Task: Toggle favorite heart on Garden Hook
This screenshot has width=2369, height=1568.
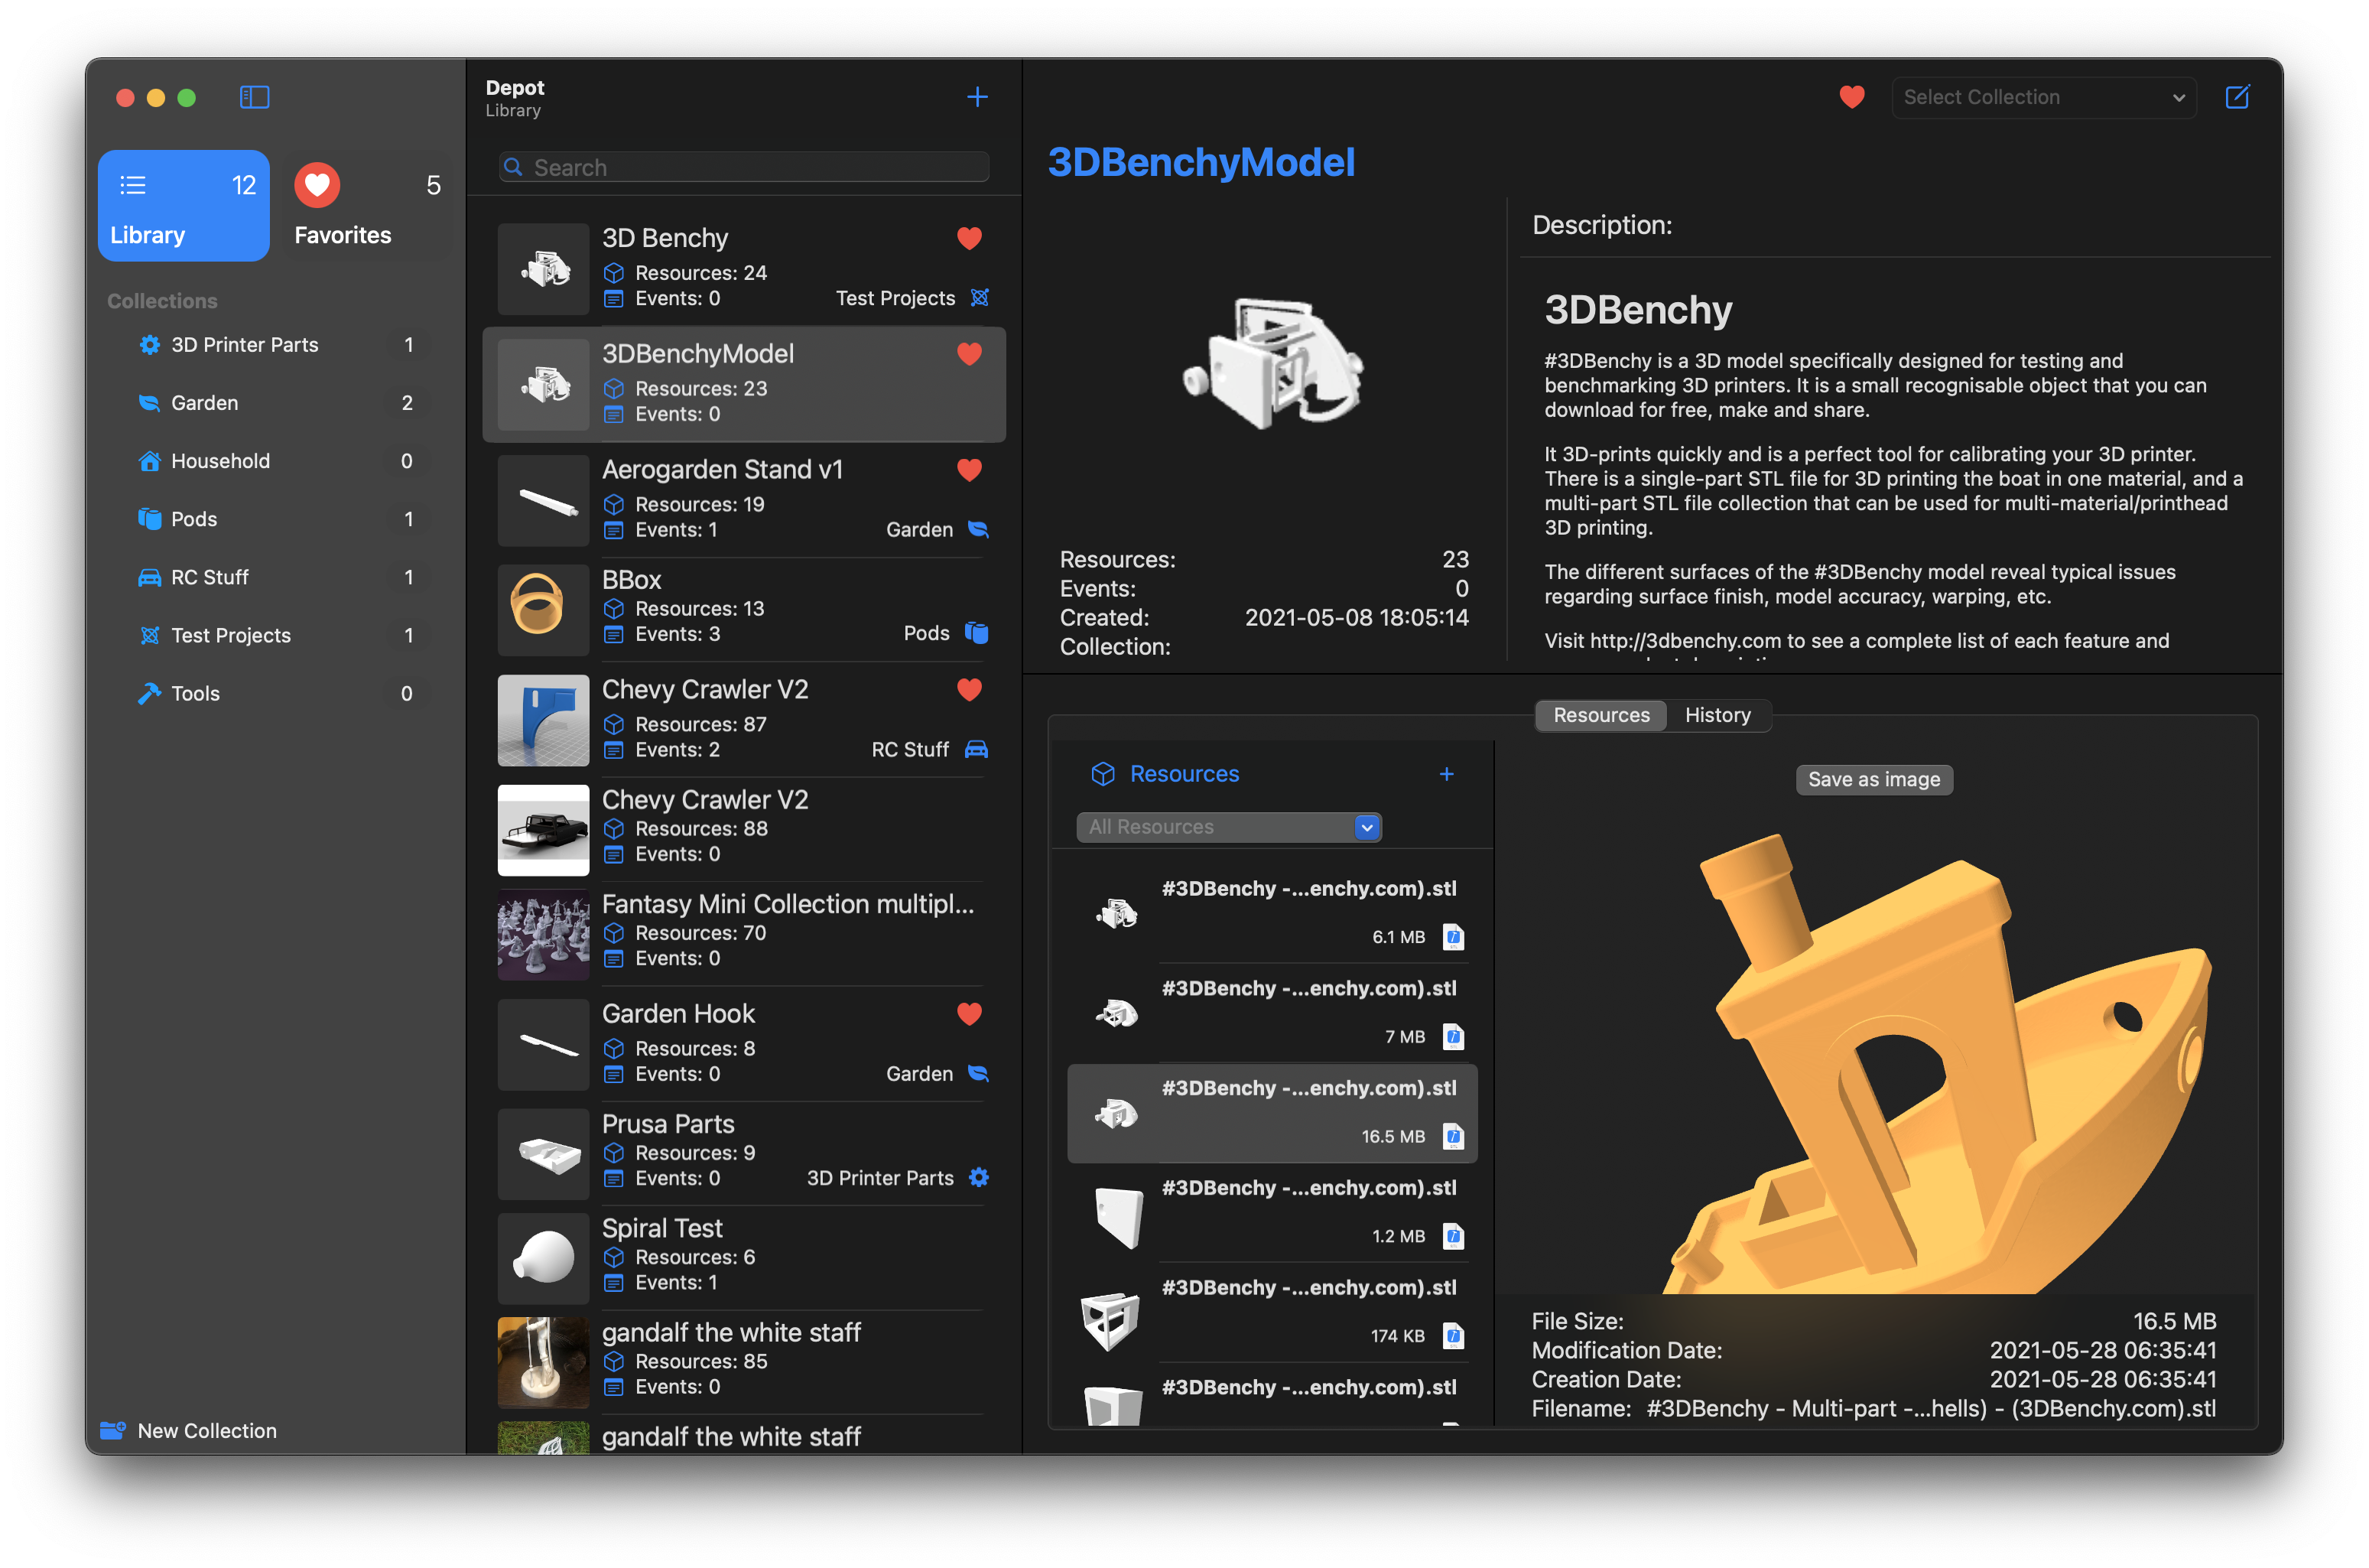Action: [x=969, y=1013]
